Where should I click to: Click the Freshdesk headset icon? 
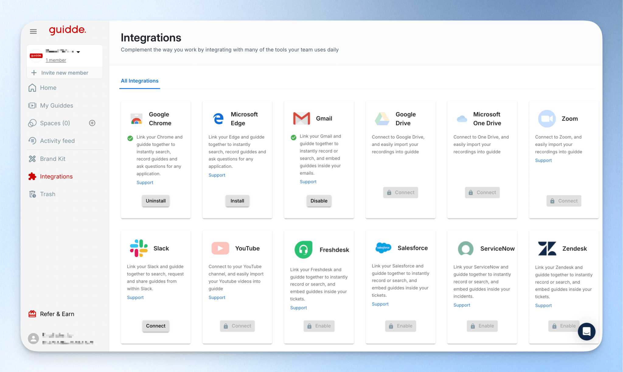point(303,250)
